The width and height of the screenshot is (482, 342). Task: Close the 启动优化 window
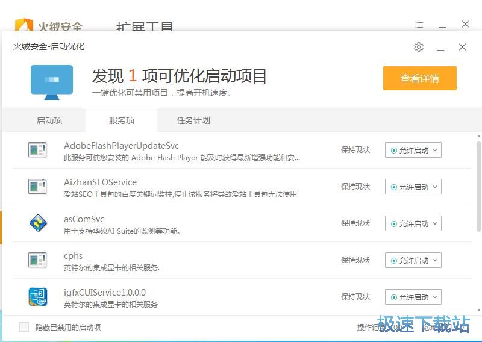pyautogui.click(x=462, y=47)
